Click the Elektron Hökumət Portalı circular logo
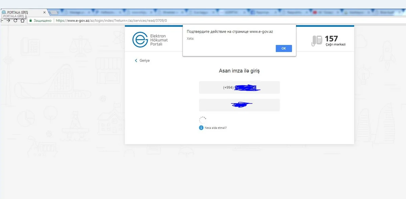Image resolution: width=406 pixels, height=199 pixels. (x=139, y=40)
